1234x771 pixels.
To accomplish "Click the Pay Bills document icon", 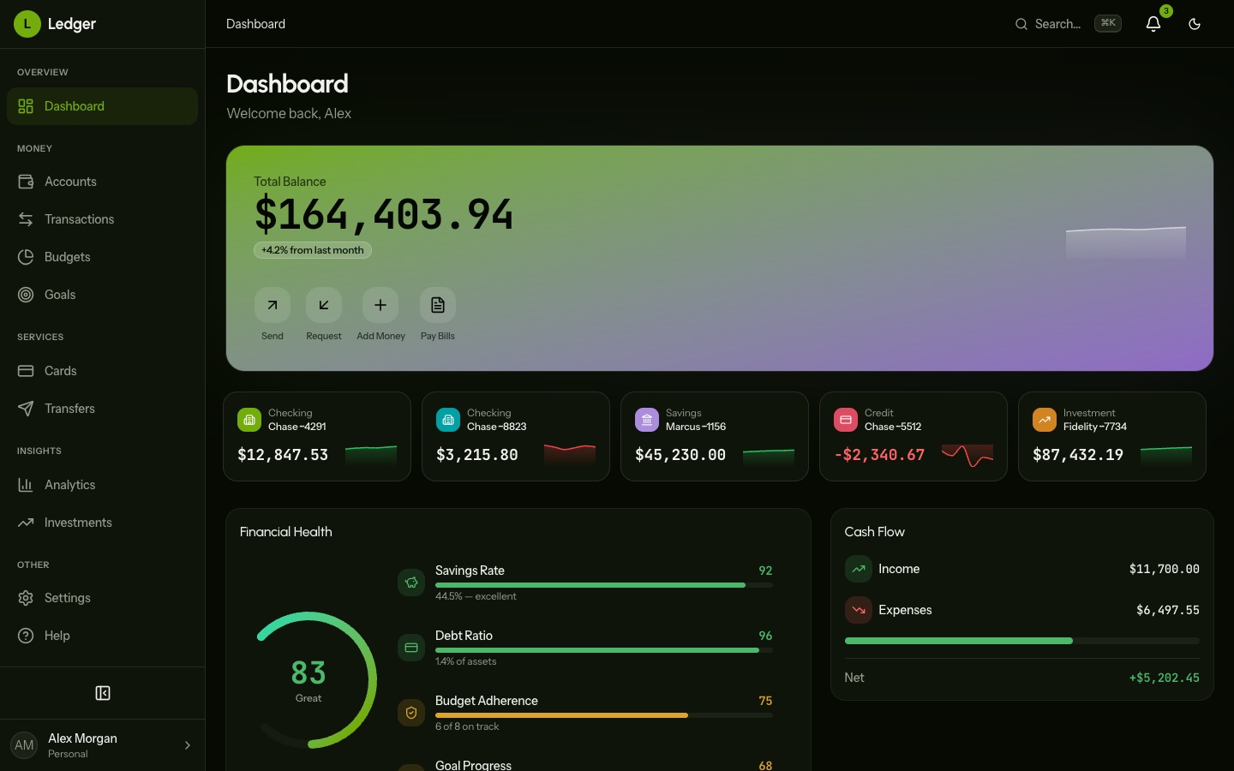I will (x=438, y=305).
